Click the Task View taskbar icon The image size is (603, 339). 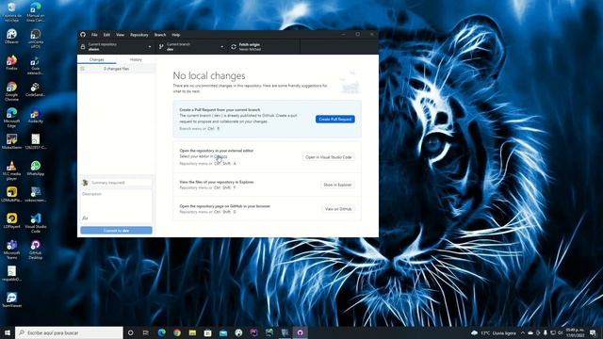(x=146, y=332)
